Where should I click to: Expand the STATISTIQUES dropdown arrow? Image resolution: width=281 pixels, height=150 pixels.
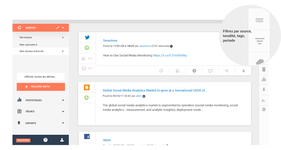63,100
